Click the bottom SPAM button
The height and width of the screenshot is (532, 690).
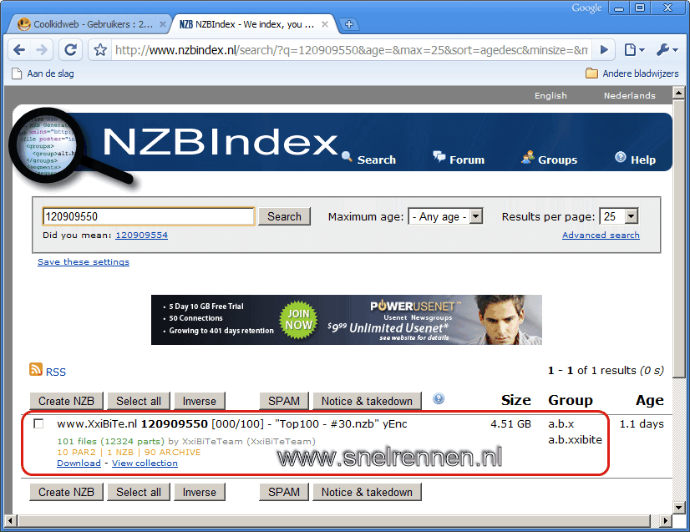click(284, 492)
